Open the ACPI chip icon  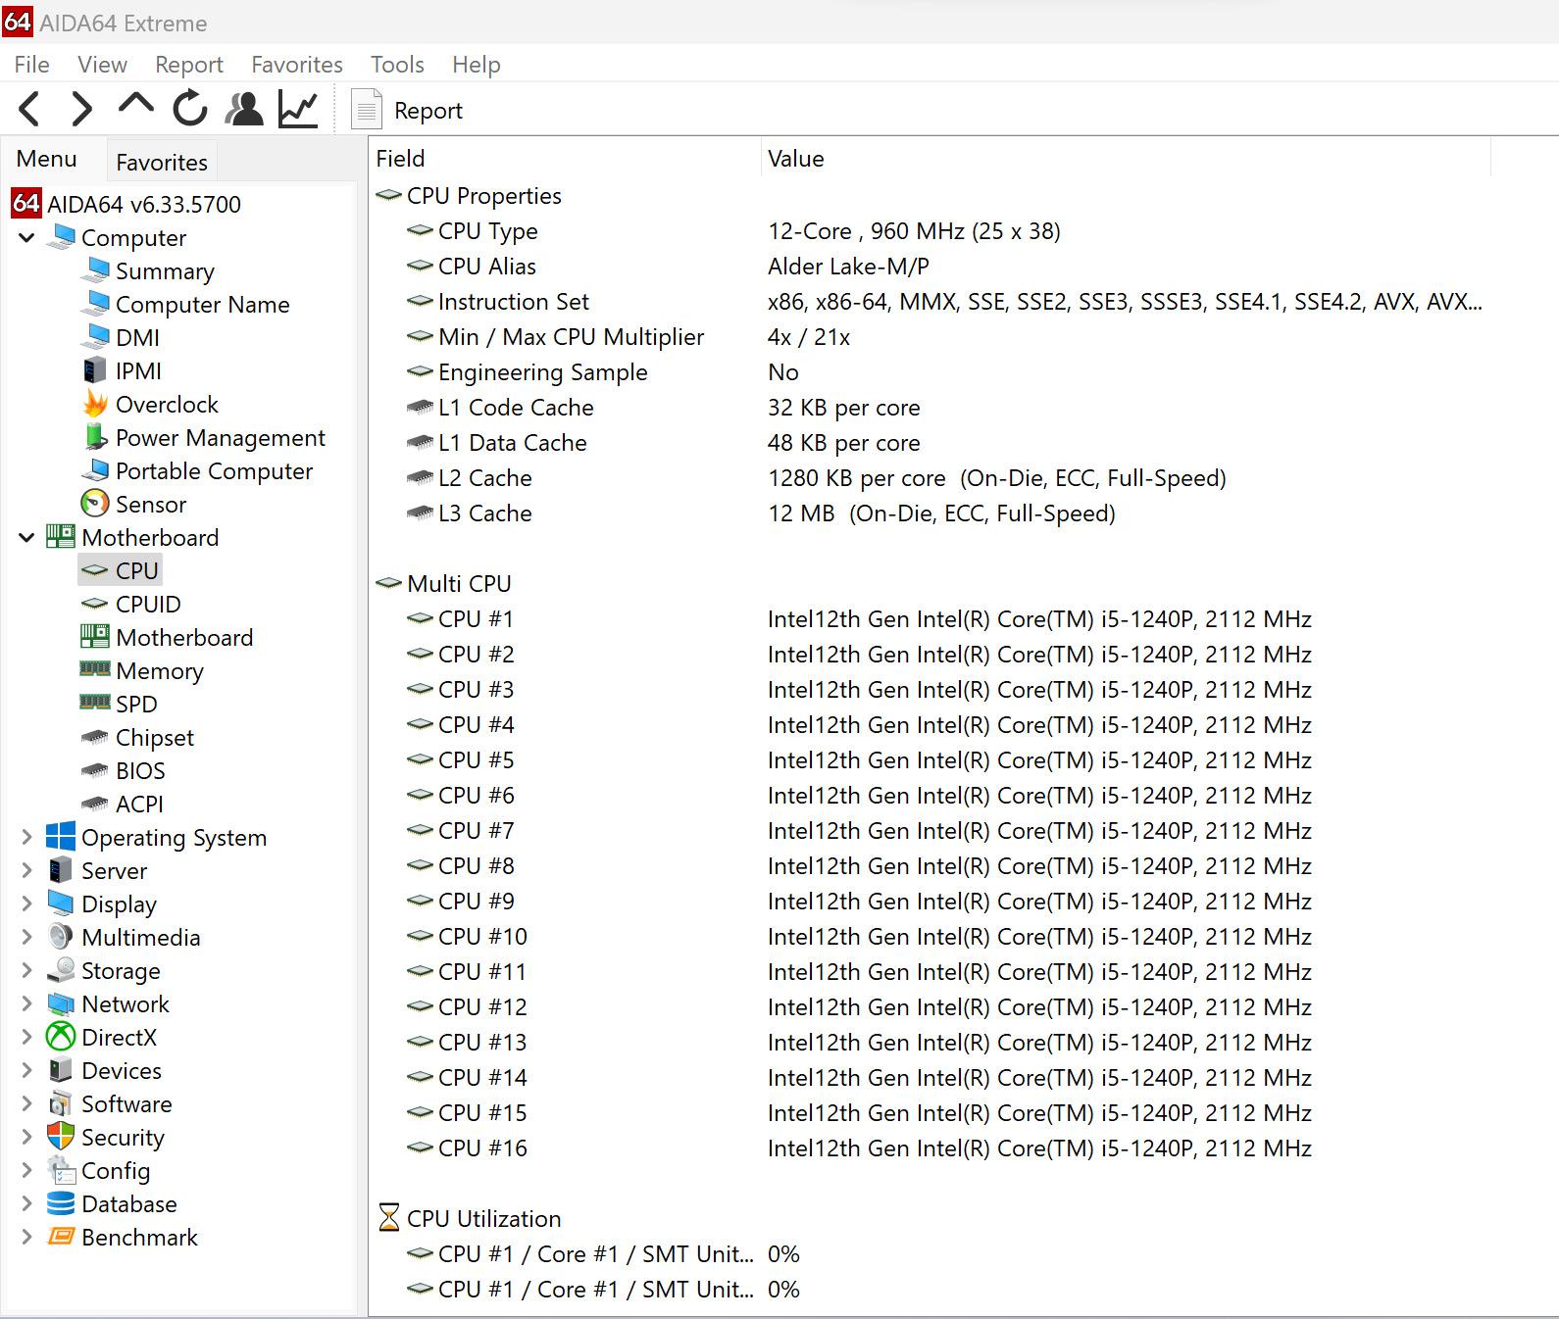tap(95, 804)
